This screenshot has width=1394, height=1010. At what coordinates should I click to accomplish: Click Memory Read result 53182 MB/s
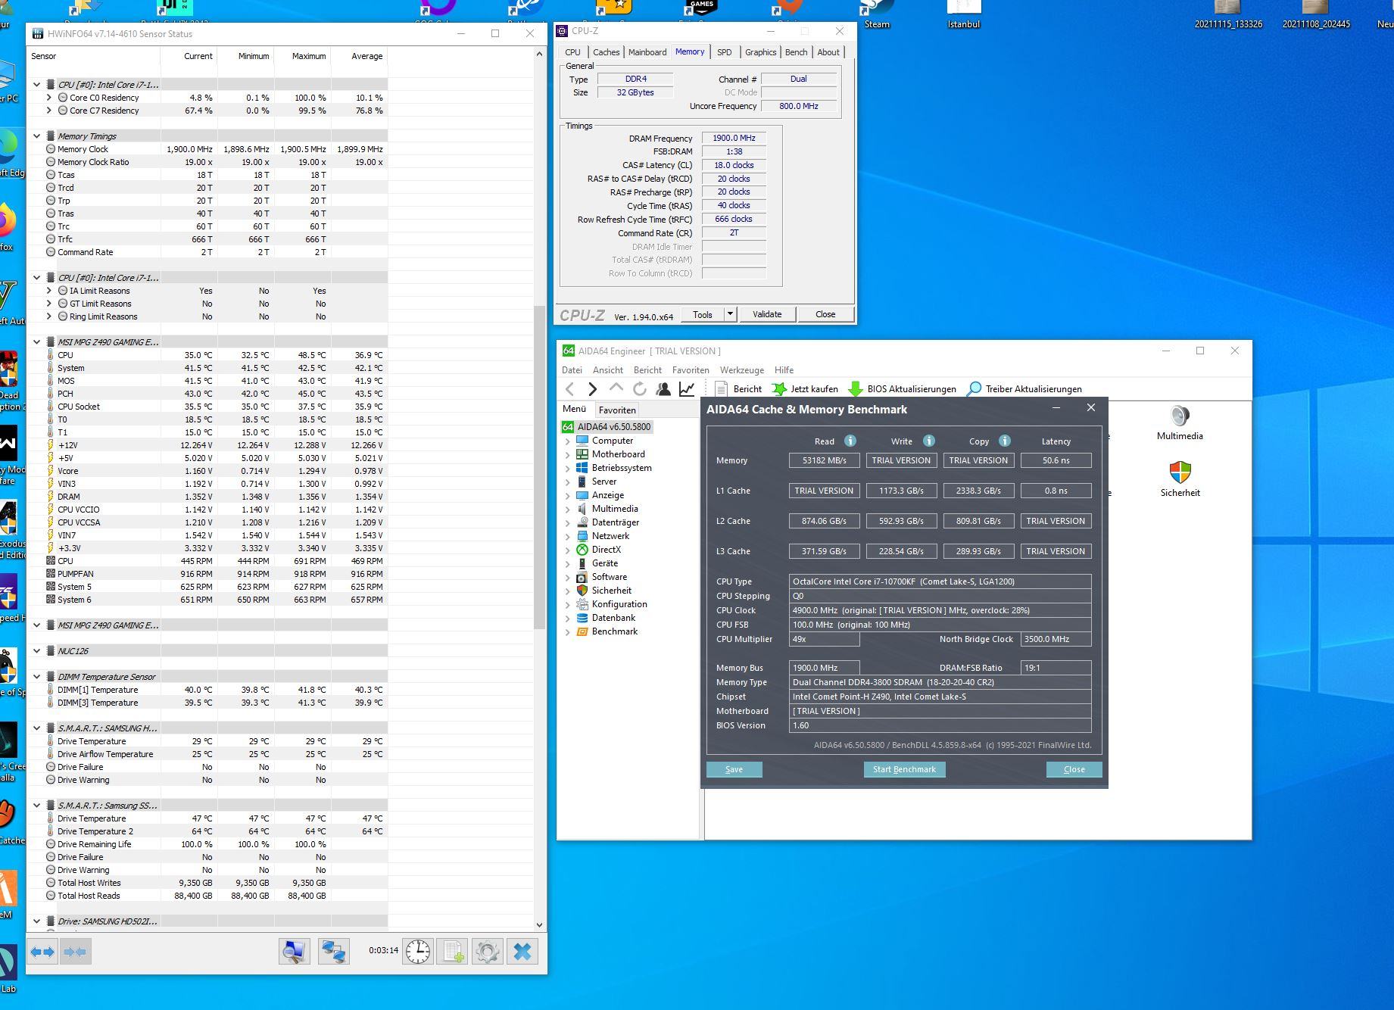click(x=824, y=460)
